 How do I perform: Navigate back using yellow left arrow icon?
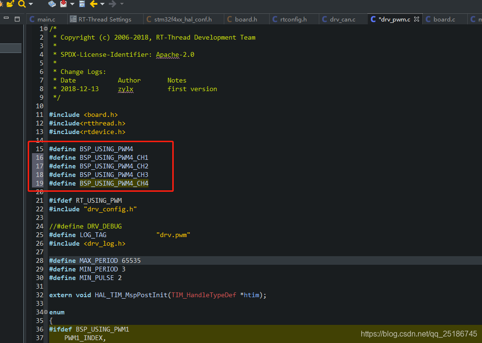94,4
